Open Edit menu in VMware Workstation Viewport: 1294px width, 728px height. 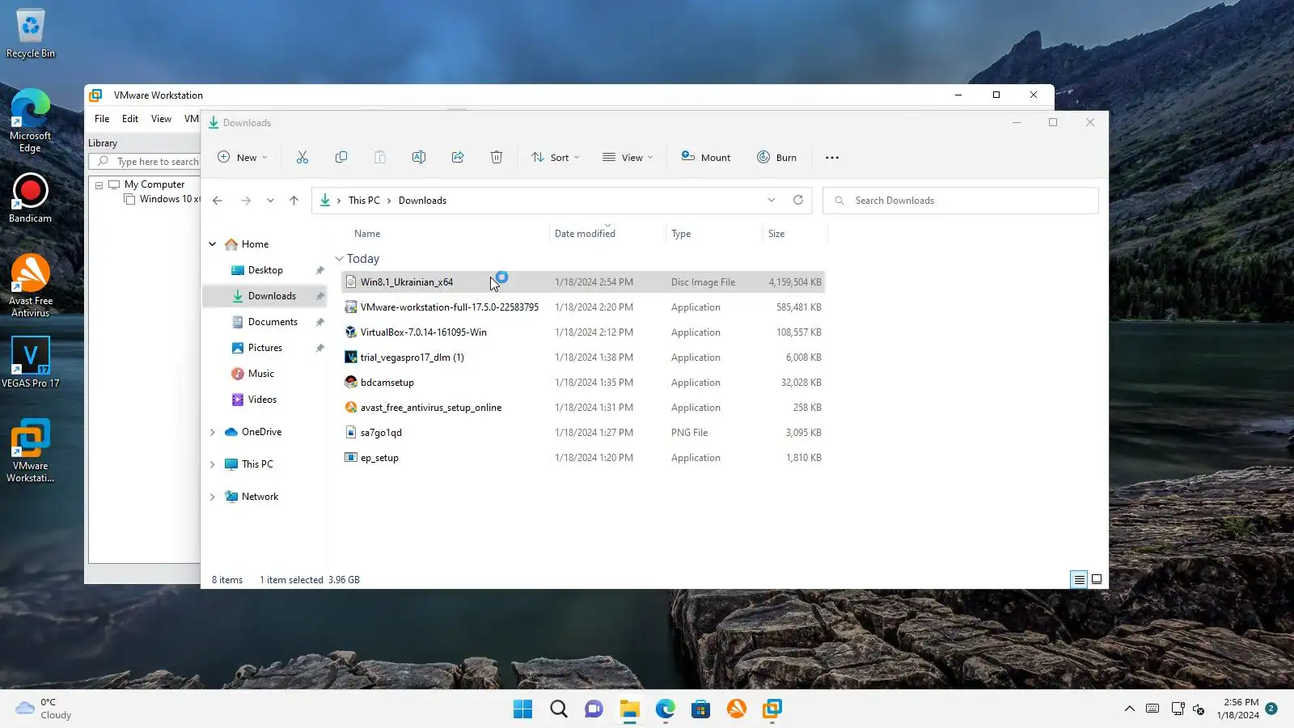[130, 119]
